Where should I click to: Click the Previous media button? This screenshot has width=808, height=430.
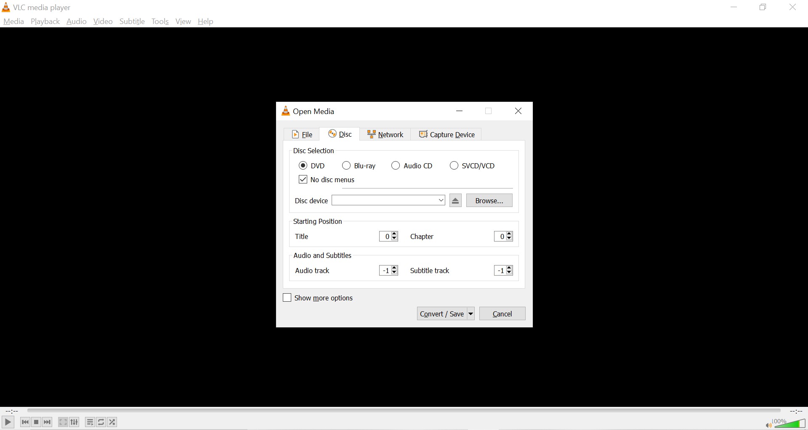pos(25,422)
